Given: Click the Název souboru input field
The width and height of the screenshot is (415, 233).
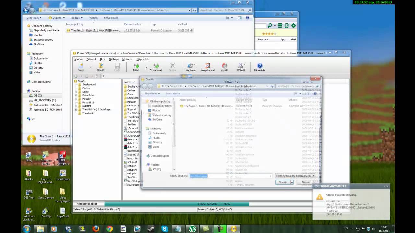Looking at the screenshot, I should tap(231, 176).
